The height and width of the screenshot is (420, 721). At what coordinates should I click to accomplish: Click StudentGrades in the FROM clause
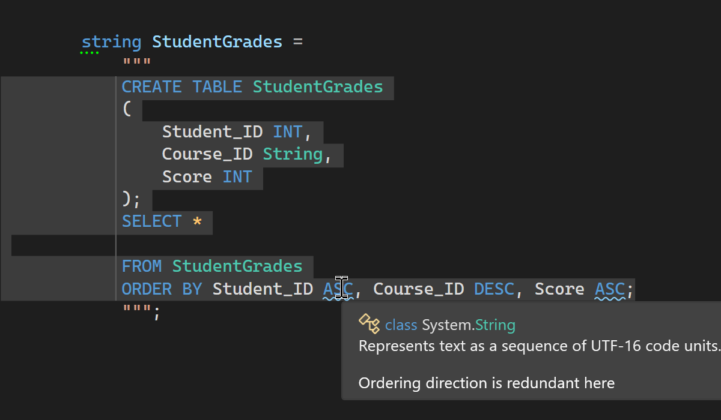click(237, 266)
